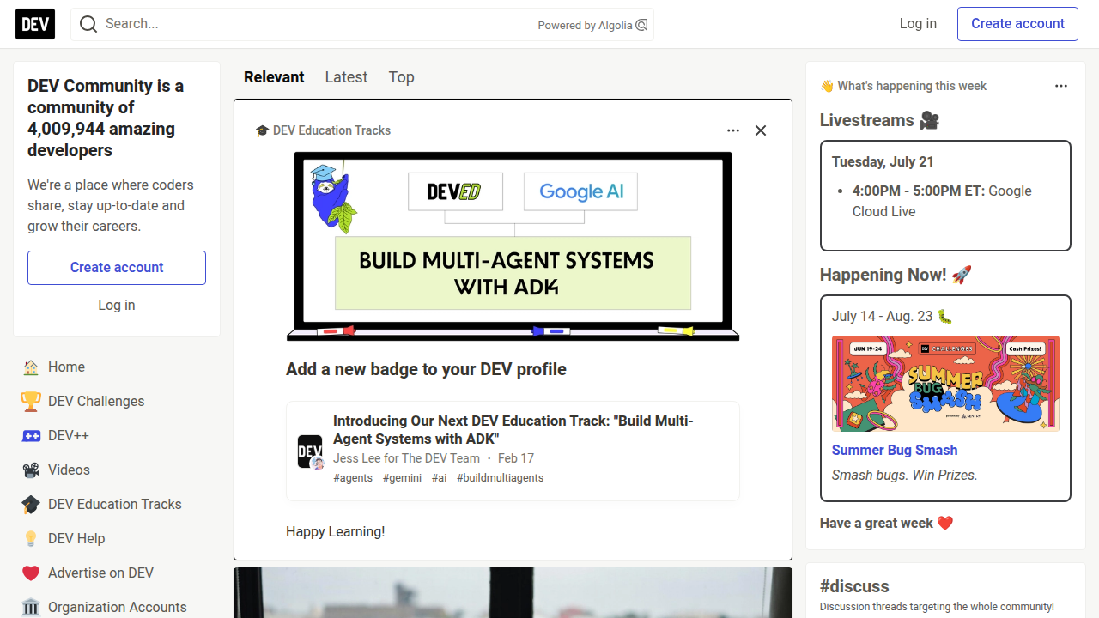The height and width of the screenshot is (618, 1099).
Task: Click author Jess Lee for The DEV Team
Action: click(x=406, y=458)
